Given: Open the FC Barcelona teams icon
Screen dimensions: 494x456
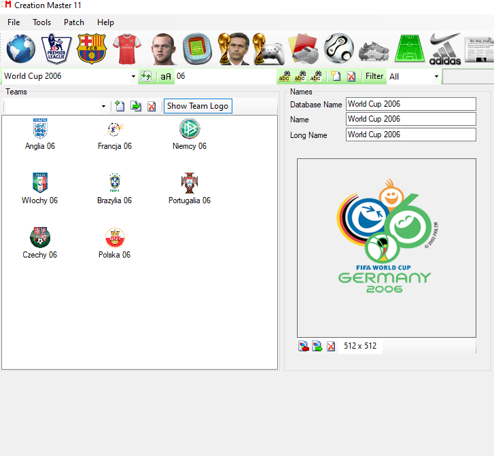Looking at the screenshot, I should pyautogui.click(x=92, y=49).
